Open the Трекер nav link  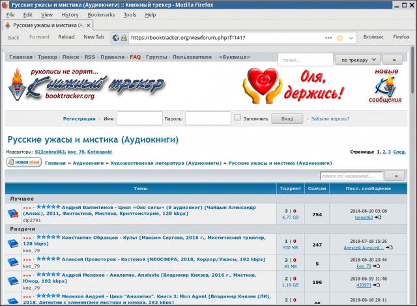pos(48,57)
